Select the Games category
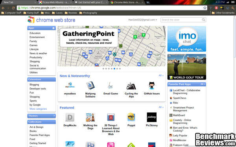 33,45
